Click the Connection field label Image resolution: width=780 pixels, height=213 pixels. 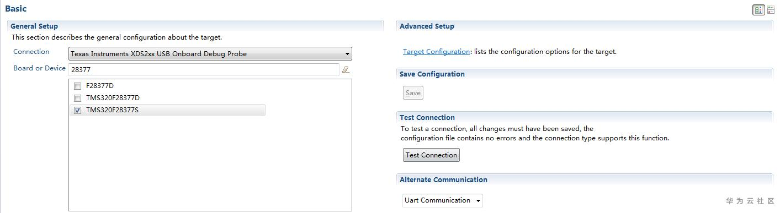pos(31,52)
